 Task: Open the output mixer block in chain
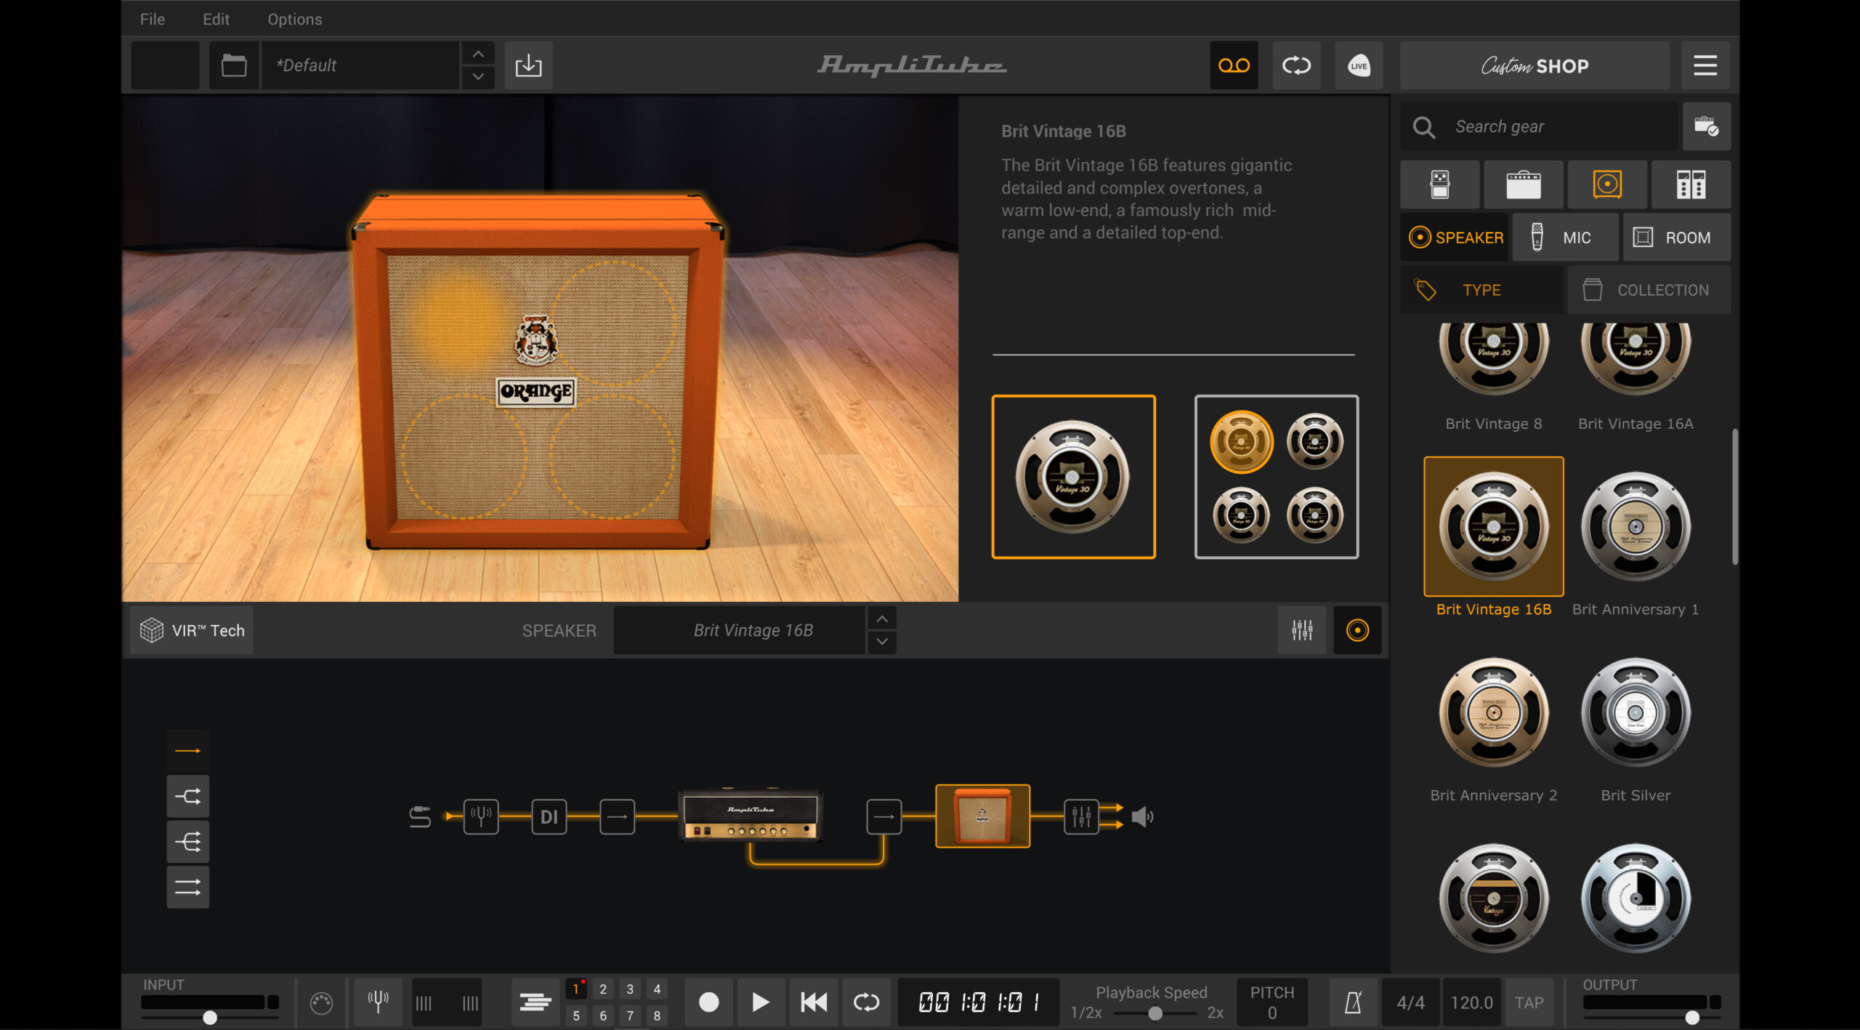pos(1081,817)
